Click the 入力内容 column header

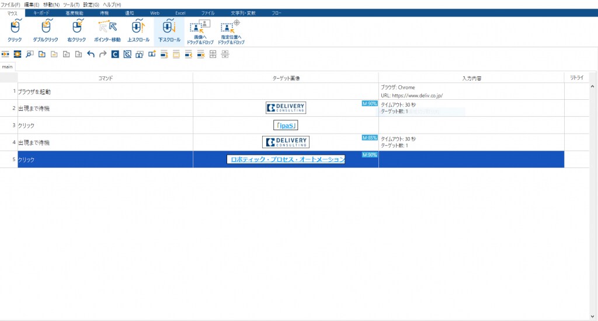coord(472,78)
